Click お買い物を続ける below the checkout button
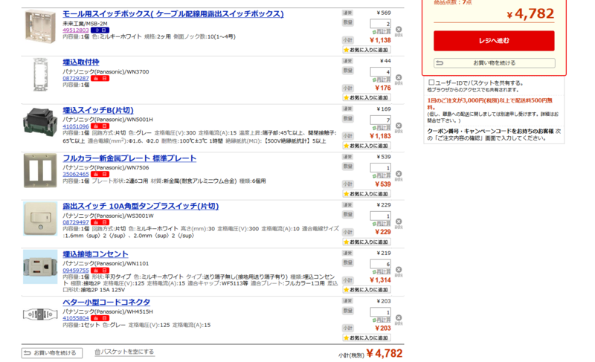This screenshot has width=595, height=362. point(494,63)
